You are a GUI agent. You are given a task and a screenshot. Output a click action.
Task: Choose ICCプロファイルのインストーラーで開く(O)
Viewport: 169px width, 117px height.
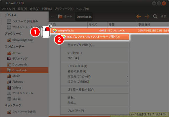95,37
